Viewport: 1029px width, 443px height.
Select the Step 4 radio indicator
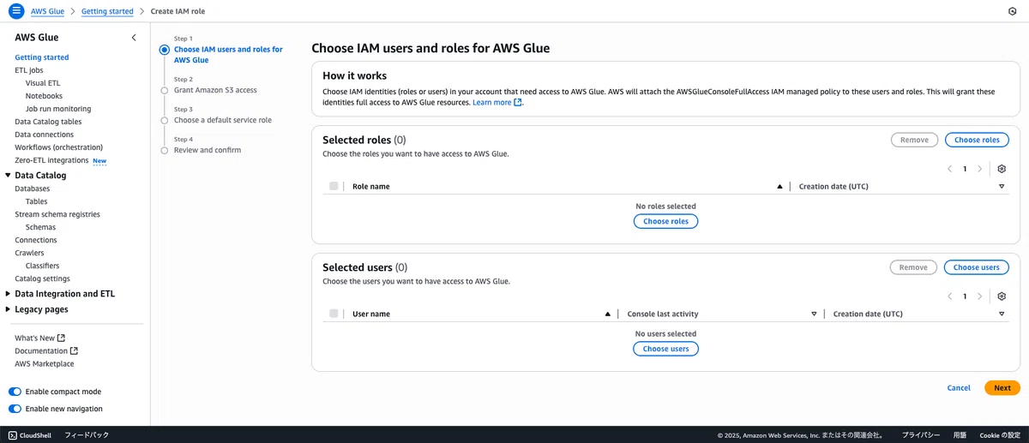click(165, 150)
